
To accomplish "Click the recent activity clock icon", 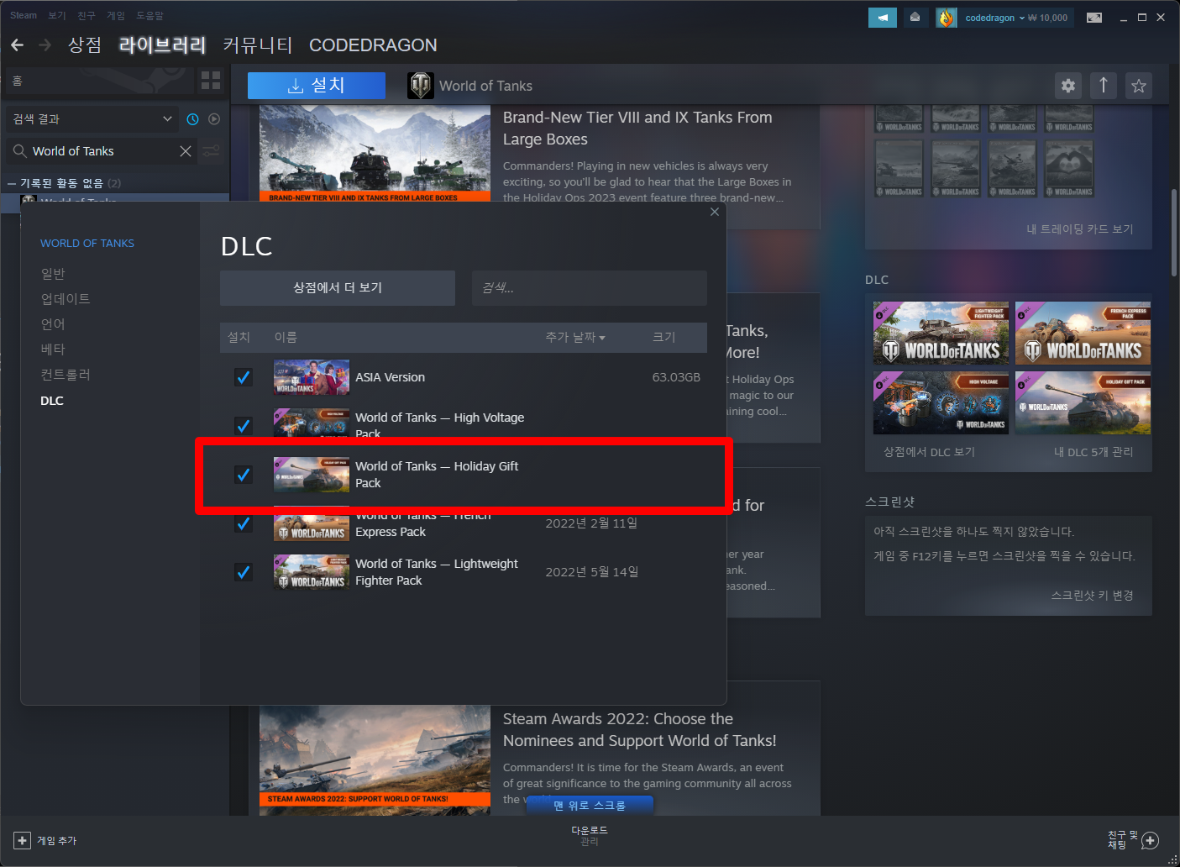I will [x=192, y=119].
